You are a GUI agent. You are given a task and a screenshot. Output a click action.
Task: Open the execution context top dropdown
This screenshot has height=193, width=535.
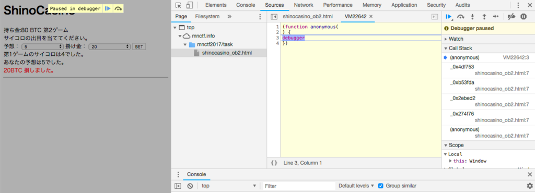click(x=229, y=186)
